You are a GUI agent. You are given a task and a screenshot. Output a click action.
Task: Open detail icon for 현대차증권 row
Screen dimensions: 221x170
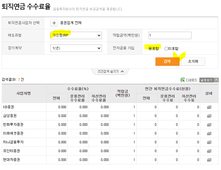pos(209,160)
